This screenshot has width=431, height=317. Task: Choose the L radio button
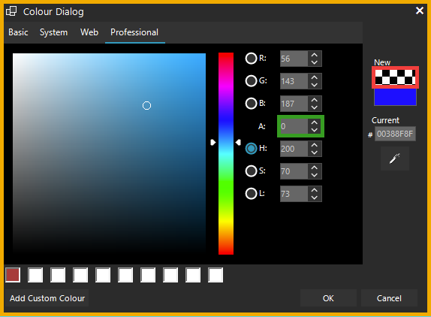click(251, 194)
